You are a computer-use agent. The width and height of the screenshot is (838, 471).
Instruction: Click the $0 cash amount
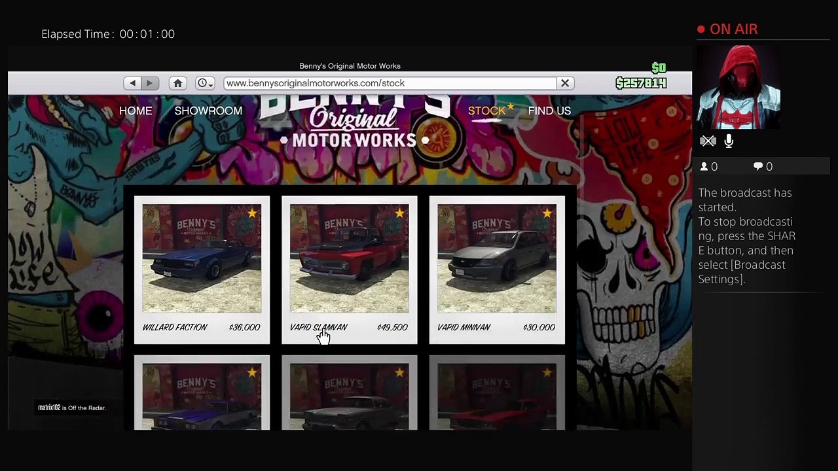coord(659,68)
